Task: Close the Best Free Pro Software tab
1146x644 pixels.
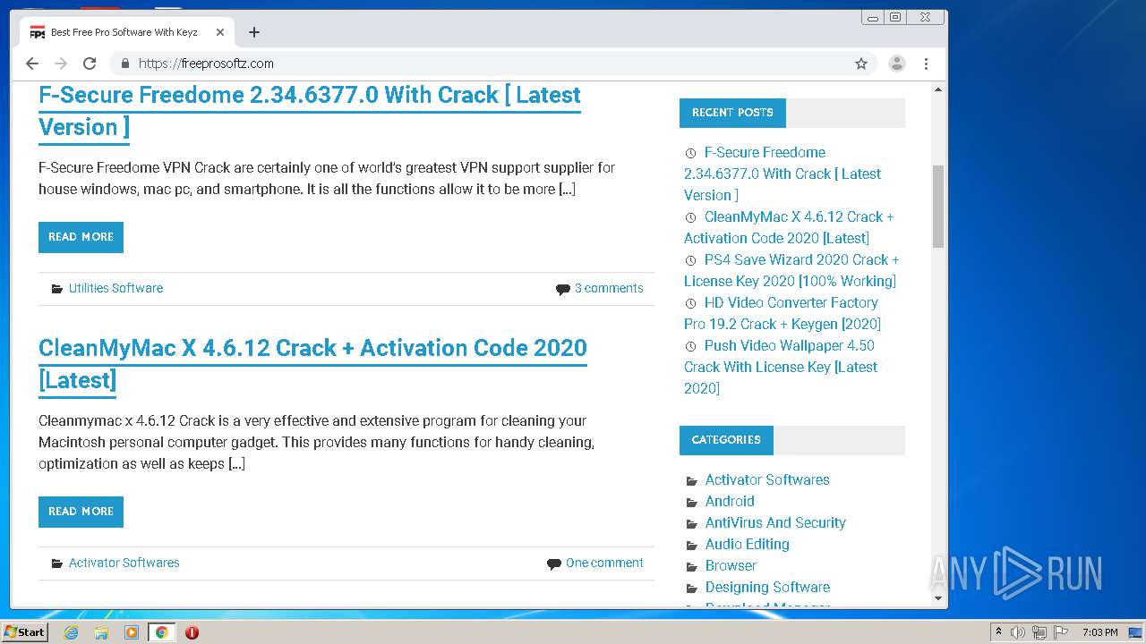Action: point(220,32)
